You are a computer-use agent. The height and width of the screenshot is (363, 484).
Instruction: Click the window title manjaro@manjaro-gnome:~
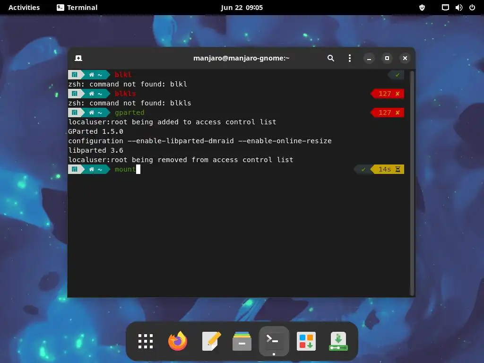(242, 58)
